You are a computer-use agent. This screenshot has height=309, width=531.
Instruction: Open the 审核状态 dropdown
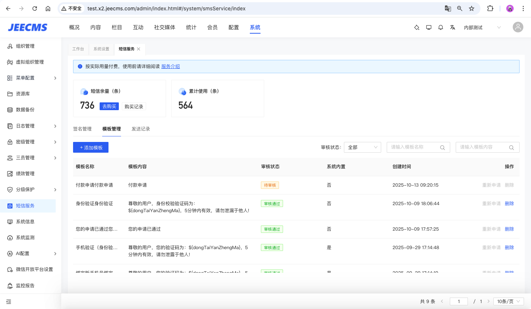[x=362, y=147]
